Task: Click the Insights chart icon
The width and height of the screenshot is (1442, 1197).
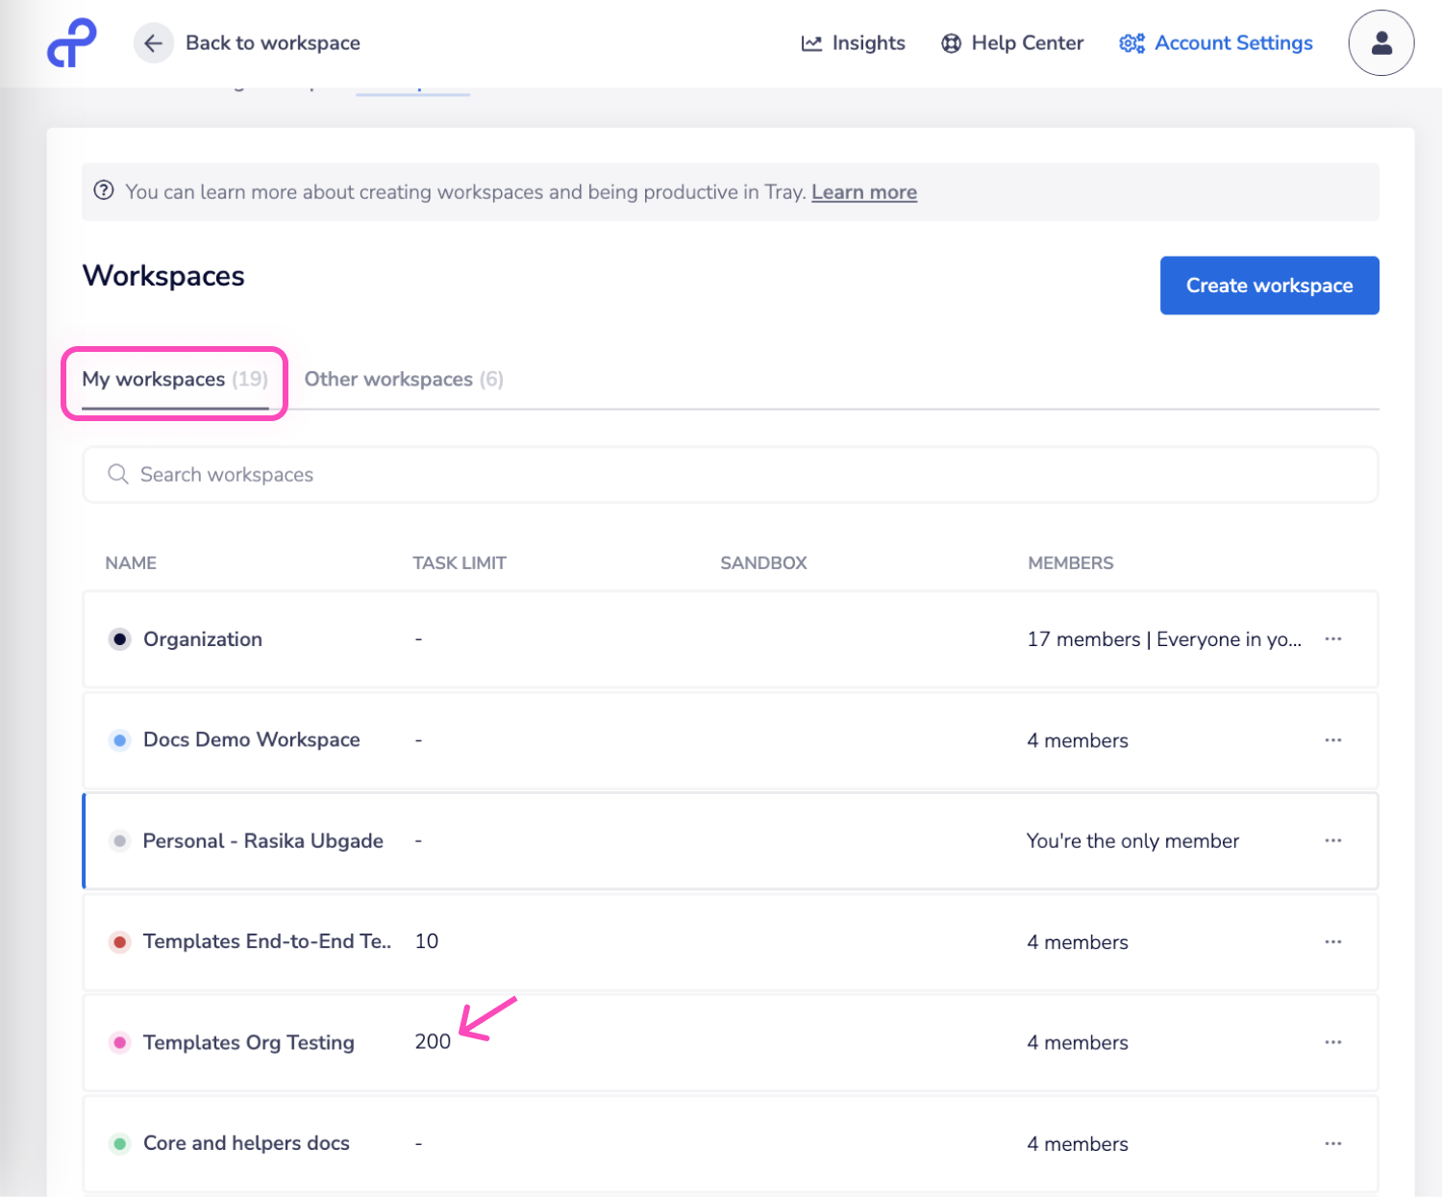Action: [x=811, y=43]
